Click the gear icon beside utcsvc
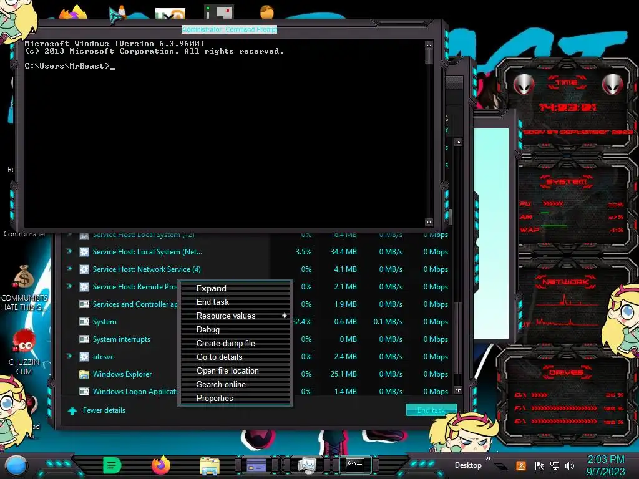 click(x=84, y=356)
